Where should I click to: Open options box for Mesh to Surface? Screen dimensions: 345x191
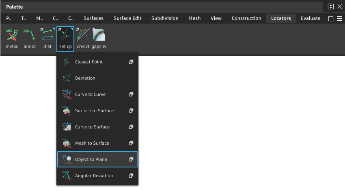pyautogui.click(x=131, y=143)
